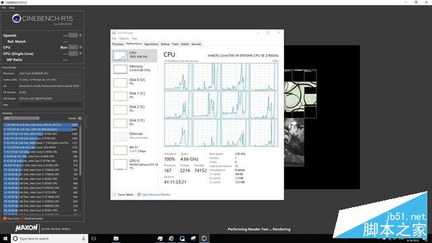Image resolution: width=432 pixels, height=243 pixels.
Task: Click the Fewer details expander button
Action: coord(123,194)
